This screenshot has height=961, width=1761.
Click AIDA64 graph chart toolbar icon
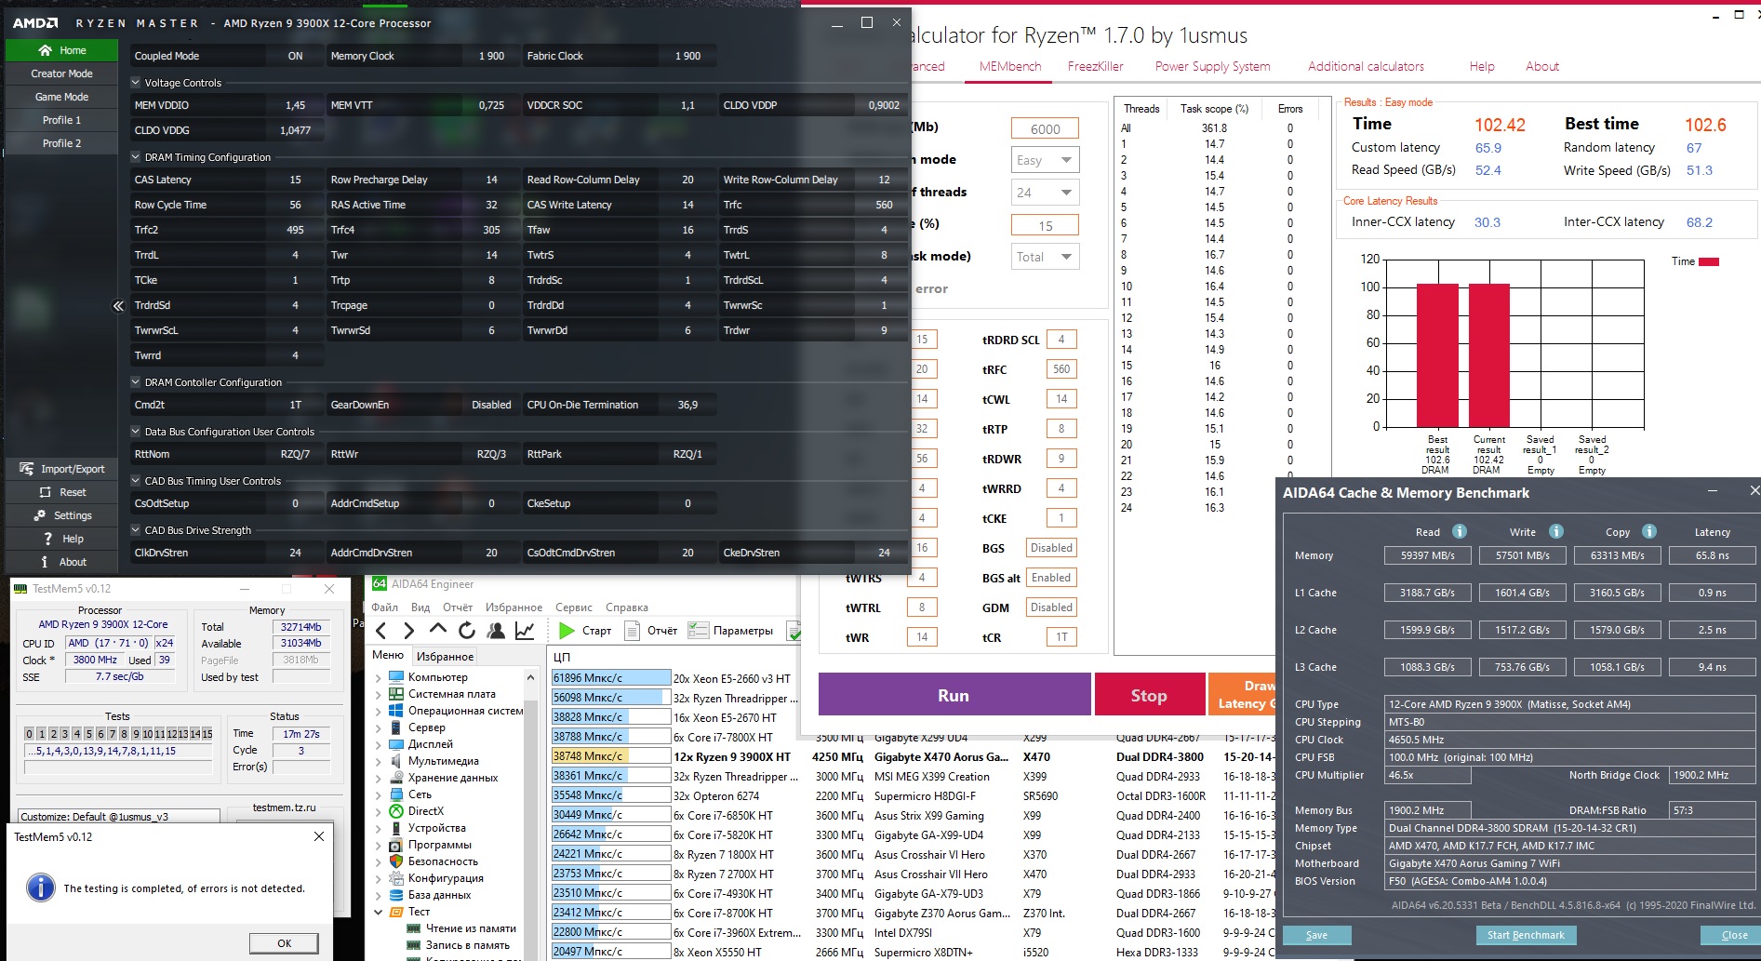525,631
